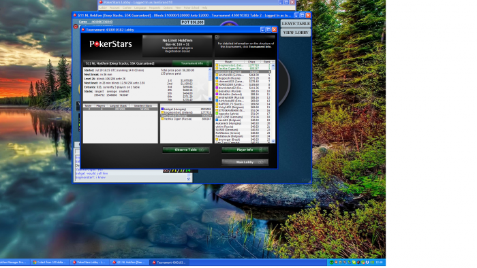Click the Observe Table button
Image resolution: width=477 pixels, height=268 pixels.
[x=186, y=150]
